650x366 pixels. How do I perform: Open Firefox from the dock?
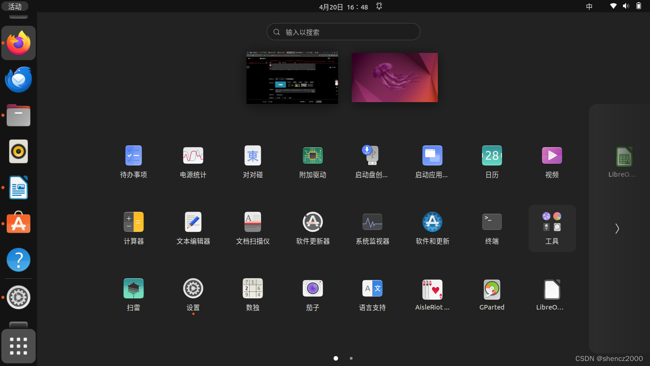click(x=18, y=43)
